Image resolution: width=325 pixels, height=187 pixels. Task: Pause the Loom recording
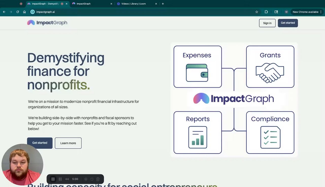coord(60,179)
